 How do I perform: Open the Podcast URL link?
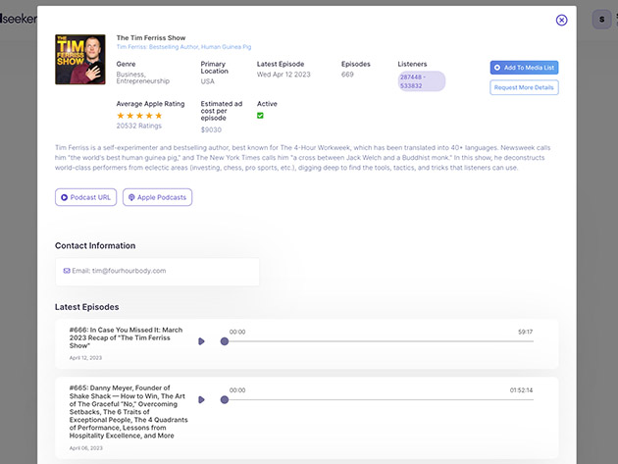pos(86,197)
